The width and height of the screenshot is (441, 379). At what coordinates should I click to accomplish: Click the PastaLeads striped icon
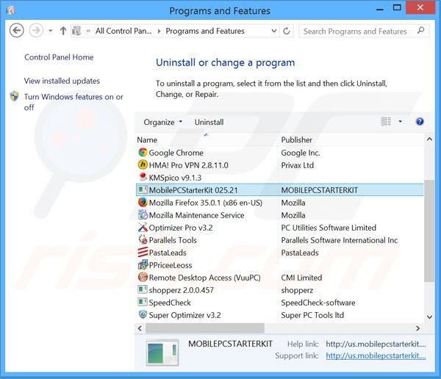[x=143, y=252]
